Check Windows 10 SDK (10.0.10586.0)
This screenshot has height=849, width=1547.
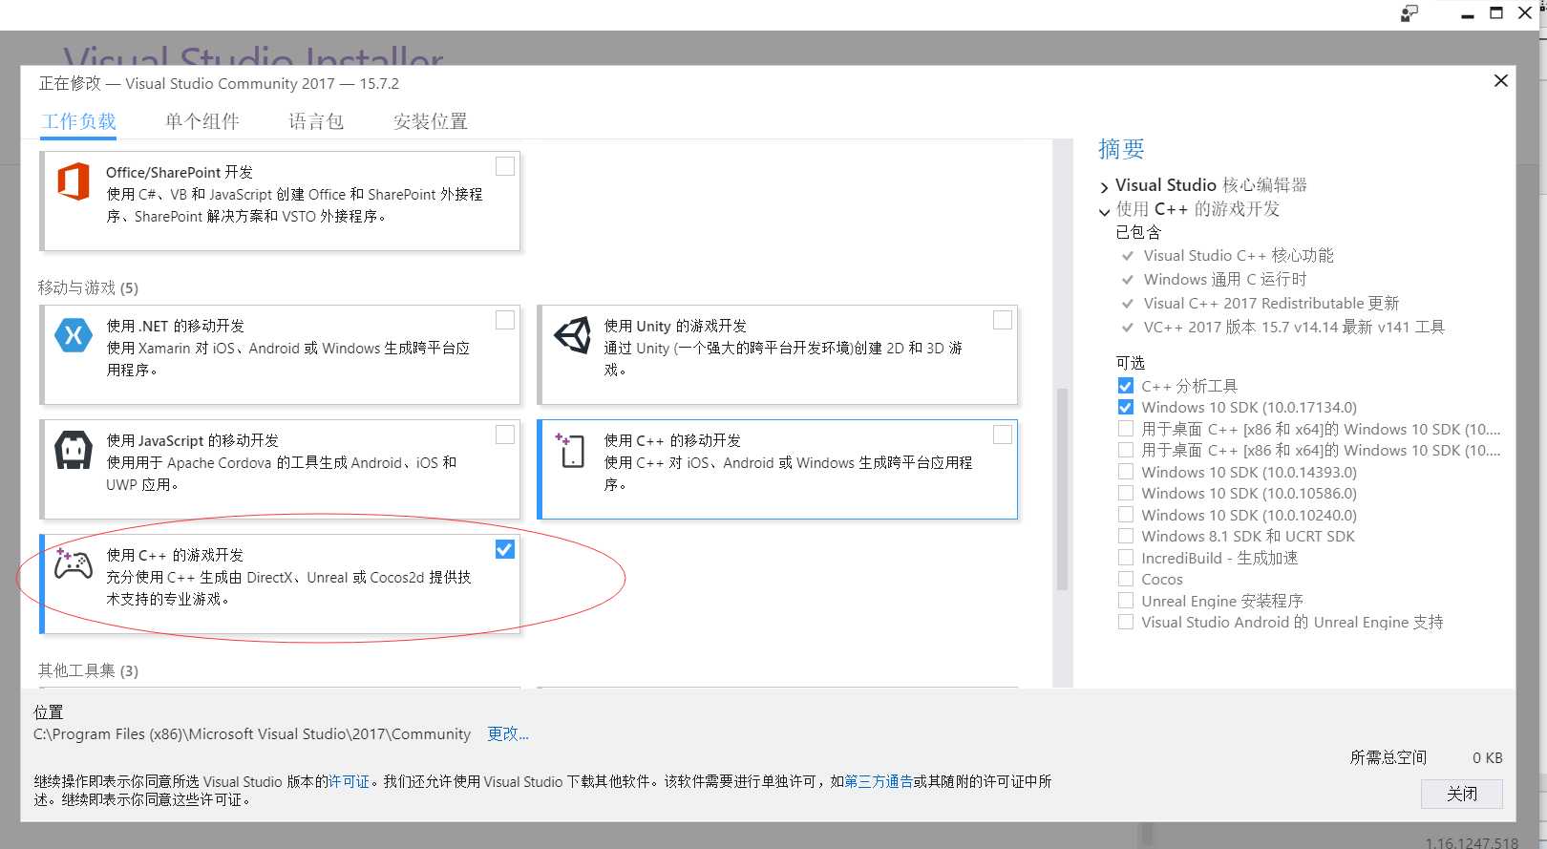(x=1126, y=493)
